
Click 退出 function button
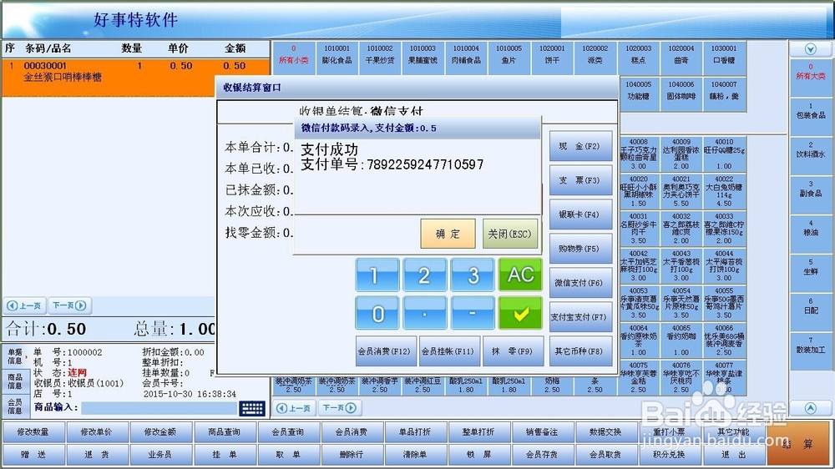click(733, 455)
